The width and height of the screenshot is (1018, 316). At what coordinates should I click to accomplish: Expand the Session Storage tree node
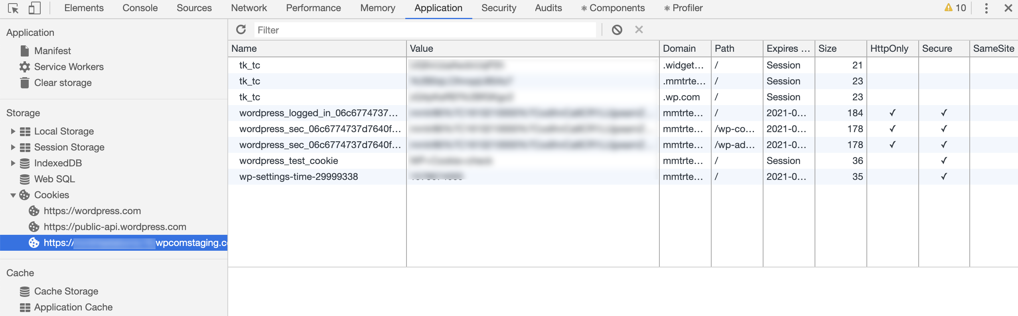[x=13, y=147]
